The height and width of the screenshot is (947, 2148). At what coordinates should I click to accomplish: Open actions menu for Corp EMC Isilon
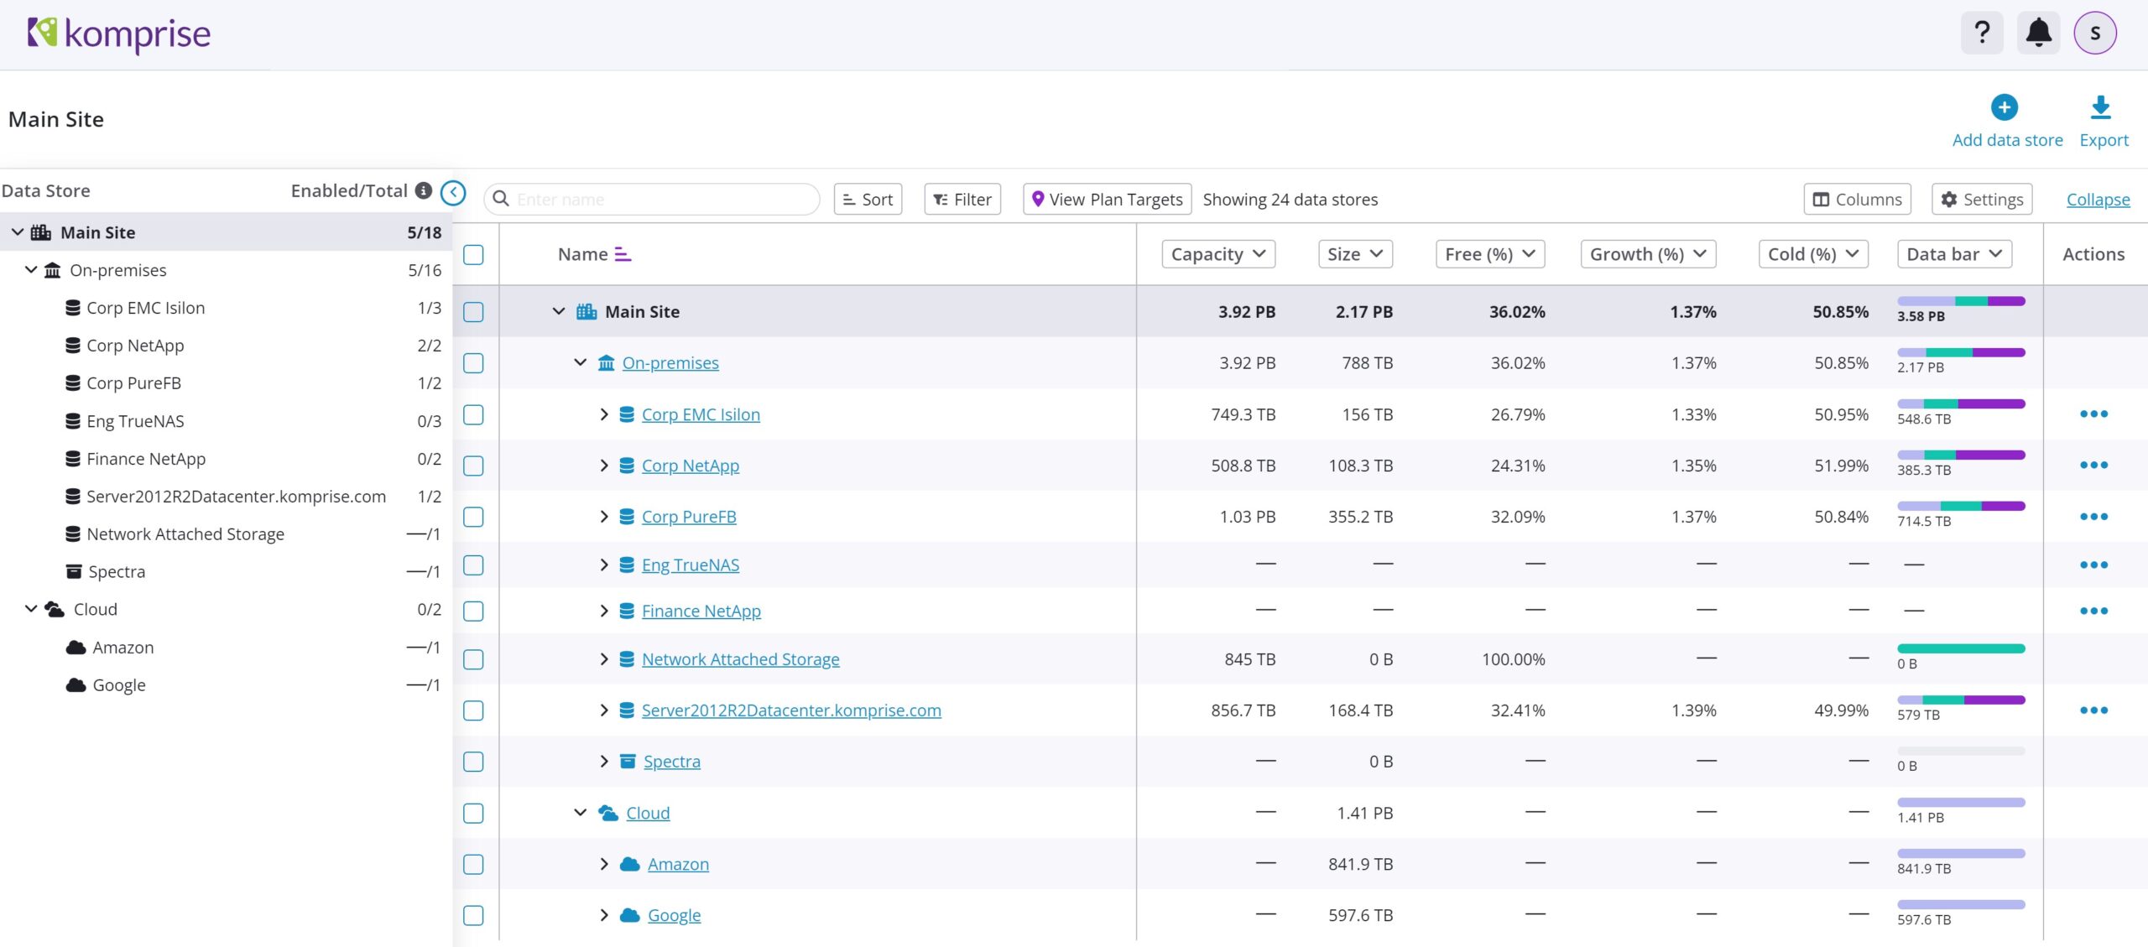(x=2093, y=414)
